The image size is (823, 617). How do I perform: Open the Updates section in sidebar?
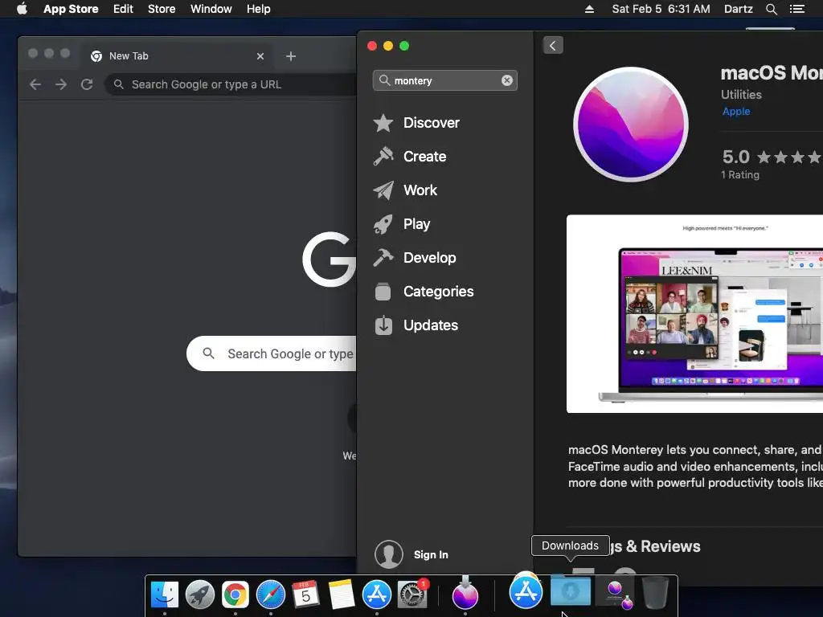pyautogui.click(x=431, y=325)
